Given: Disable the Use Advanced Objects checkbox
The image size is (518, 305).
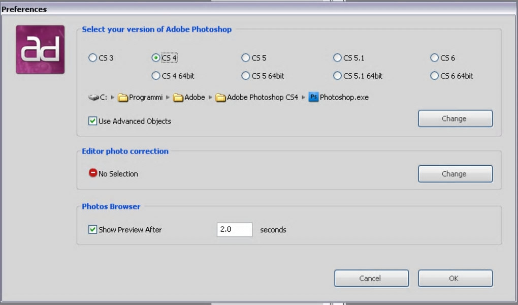Looking at the screenshot, I should pyautogui.click(x=93, y=121).
